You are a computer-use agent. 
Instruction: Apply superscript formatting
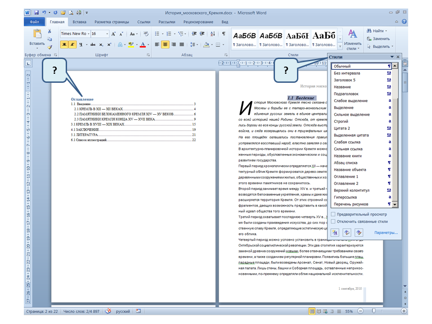tap(109, 45)
